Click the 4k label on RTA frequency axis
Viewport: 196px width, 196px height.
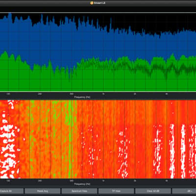[x=167, y=94]
